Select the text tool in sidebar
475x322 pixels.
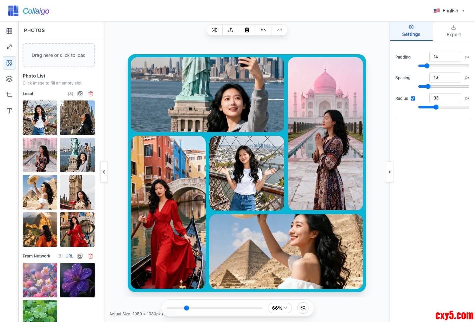[x=9, y=111]
